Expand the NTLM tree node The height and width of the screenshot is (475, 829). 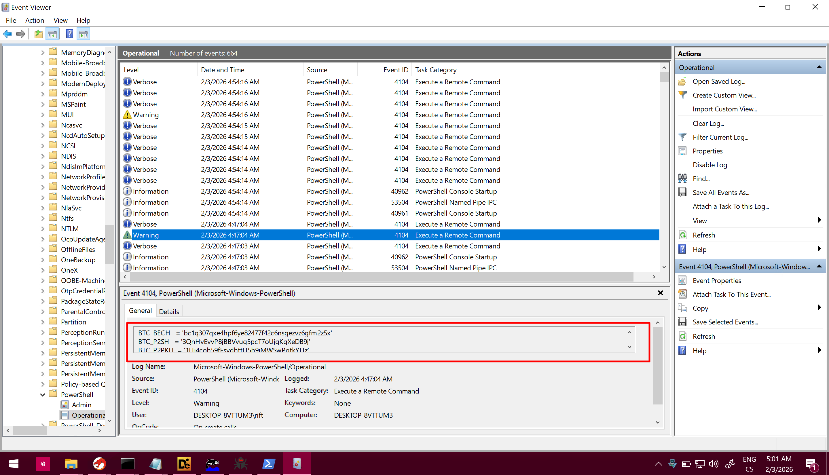(x=42, y=229)
